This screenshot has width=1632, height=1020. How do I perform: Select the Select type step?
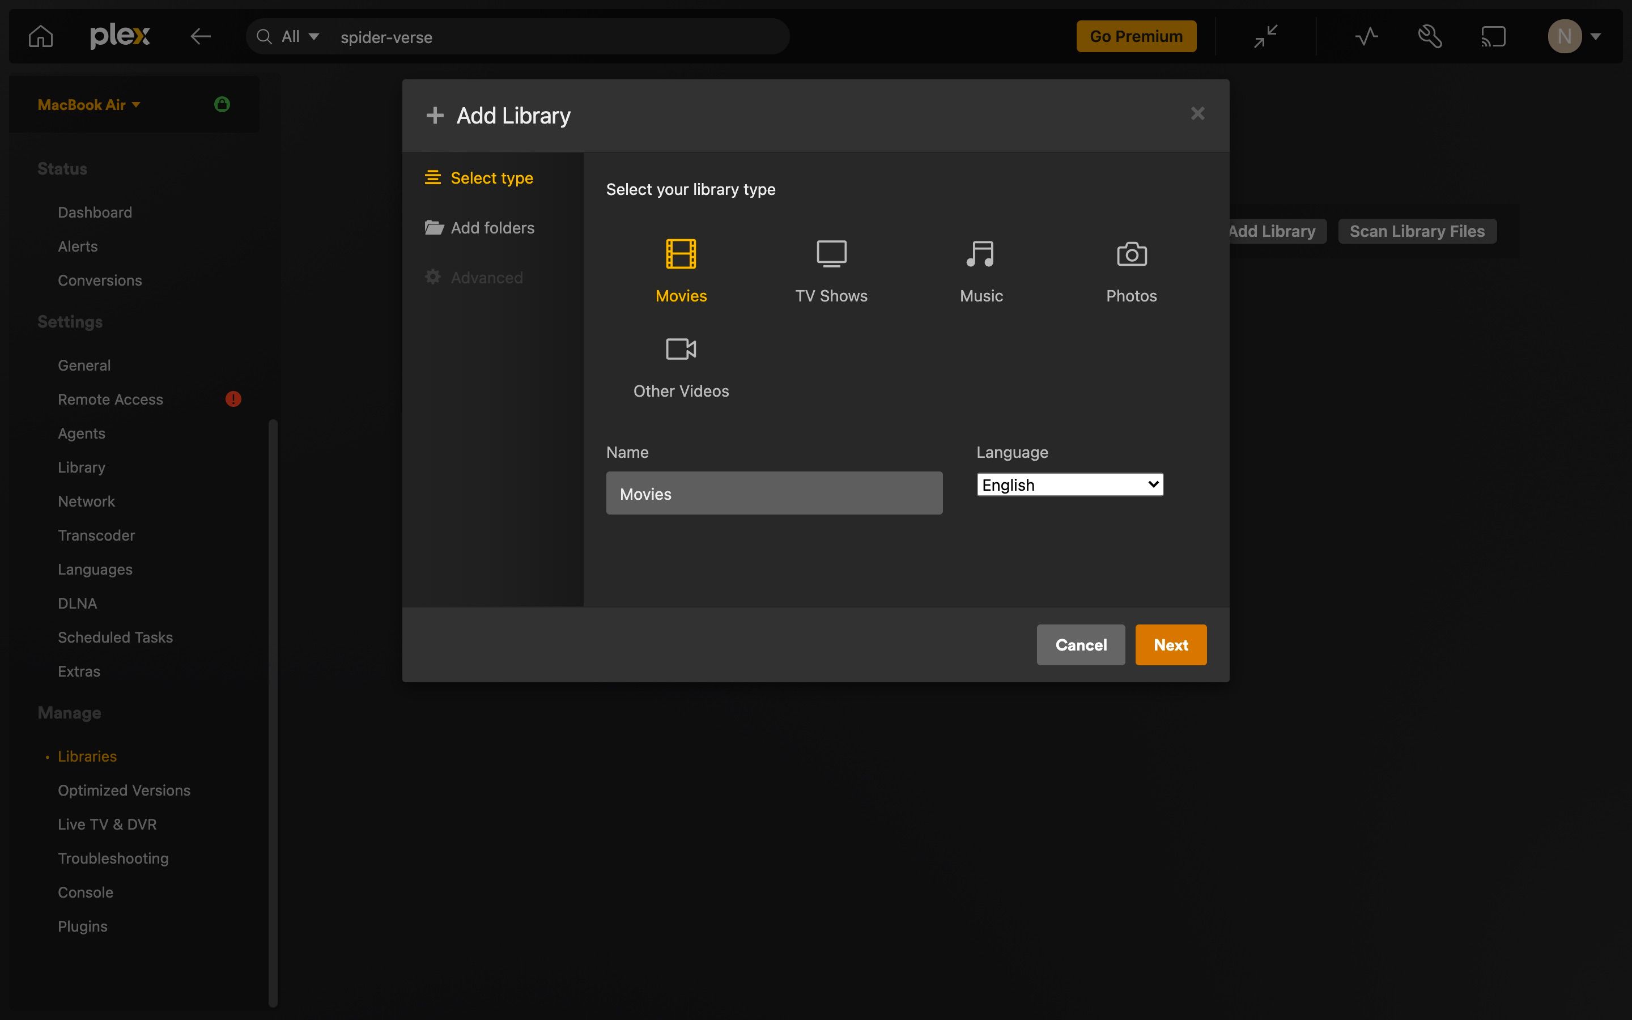pos(492,177)
